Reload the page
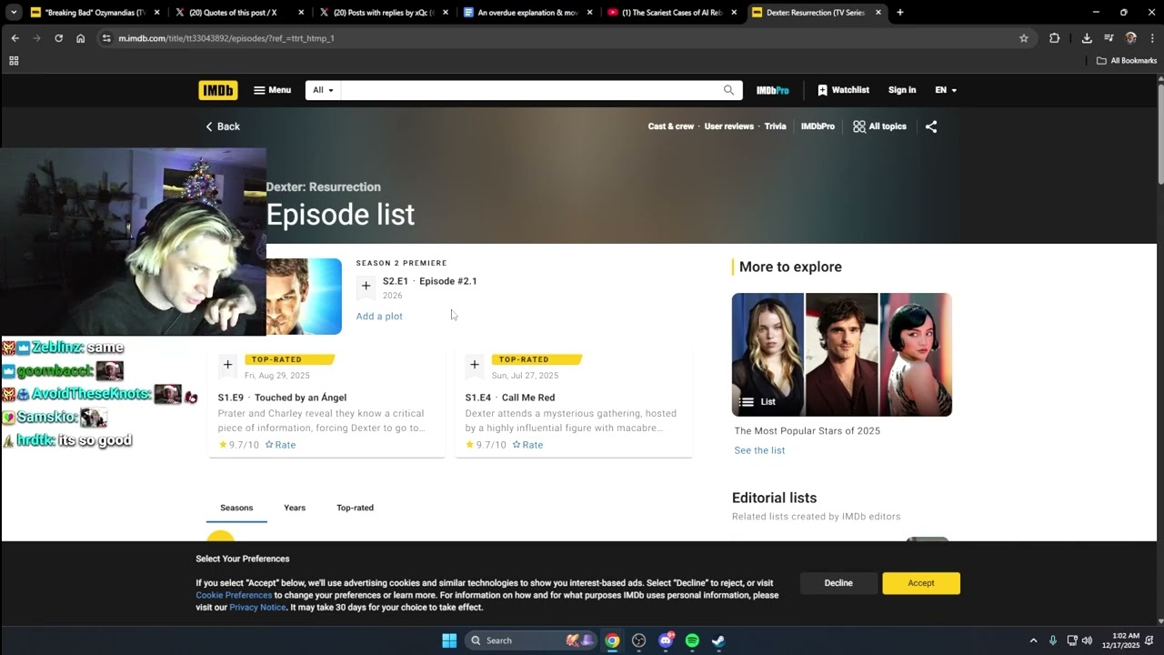Viewport: 1164px width, 655px height. pos(58,38)
